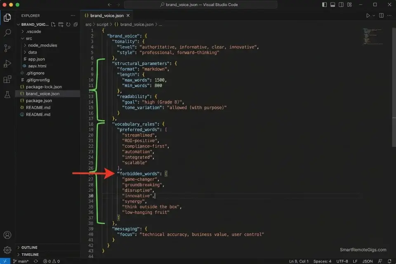Toggle the primary side bar visibility
Screen dimensions: 396x264
coord(325,5)
